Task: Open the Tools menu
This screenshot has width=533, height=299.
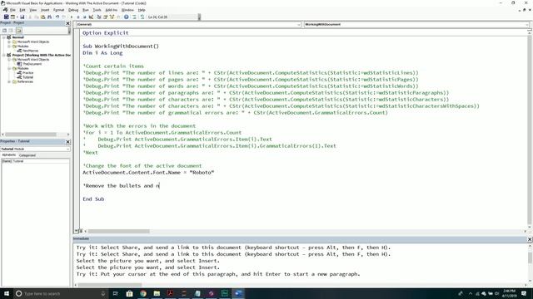Action: pos(97,10)
